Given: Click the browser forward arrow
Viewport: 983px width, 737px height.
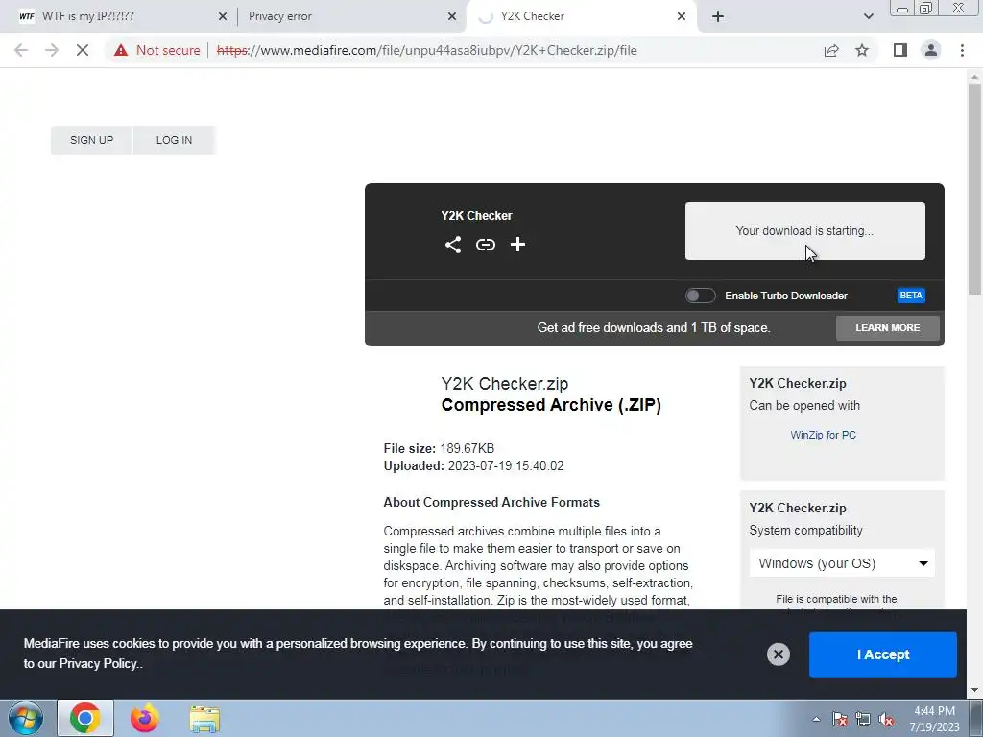Looking at the screenshot, I should pos(52,50).
